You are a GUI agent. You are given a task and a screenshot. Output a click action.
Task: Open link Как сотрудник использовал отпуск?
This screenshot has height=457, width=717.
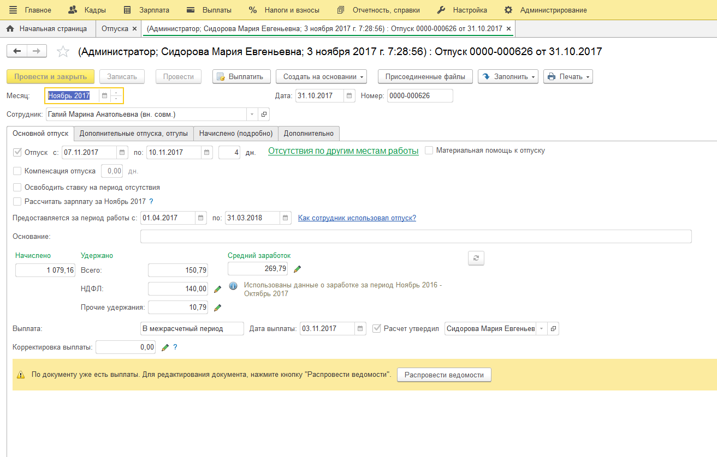tap(357, 218)
